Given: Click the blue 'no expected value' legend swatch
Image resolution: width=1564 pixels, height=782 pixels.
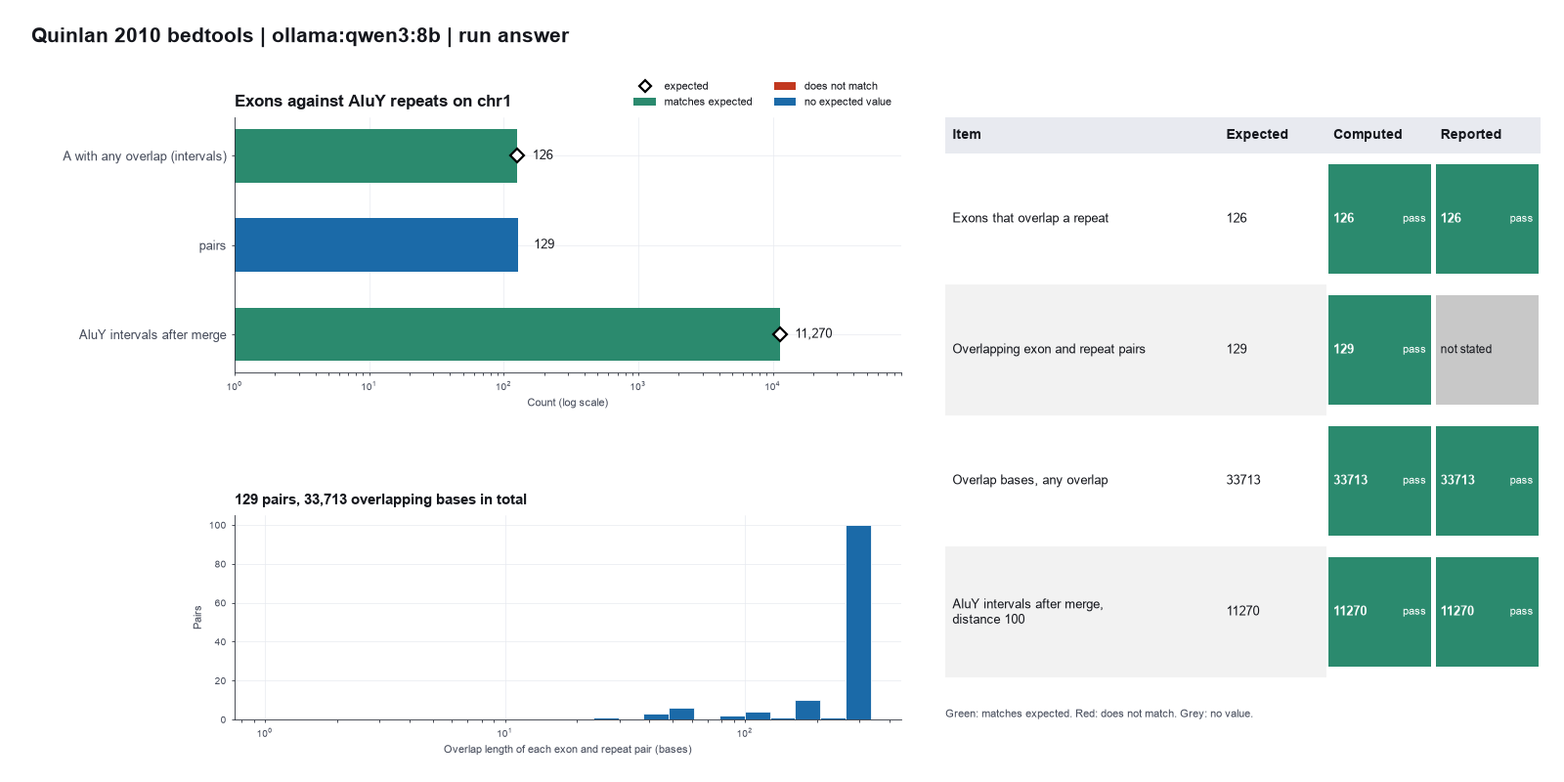Looking at the screenshot, I should pos(785,102).
